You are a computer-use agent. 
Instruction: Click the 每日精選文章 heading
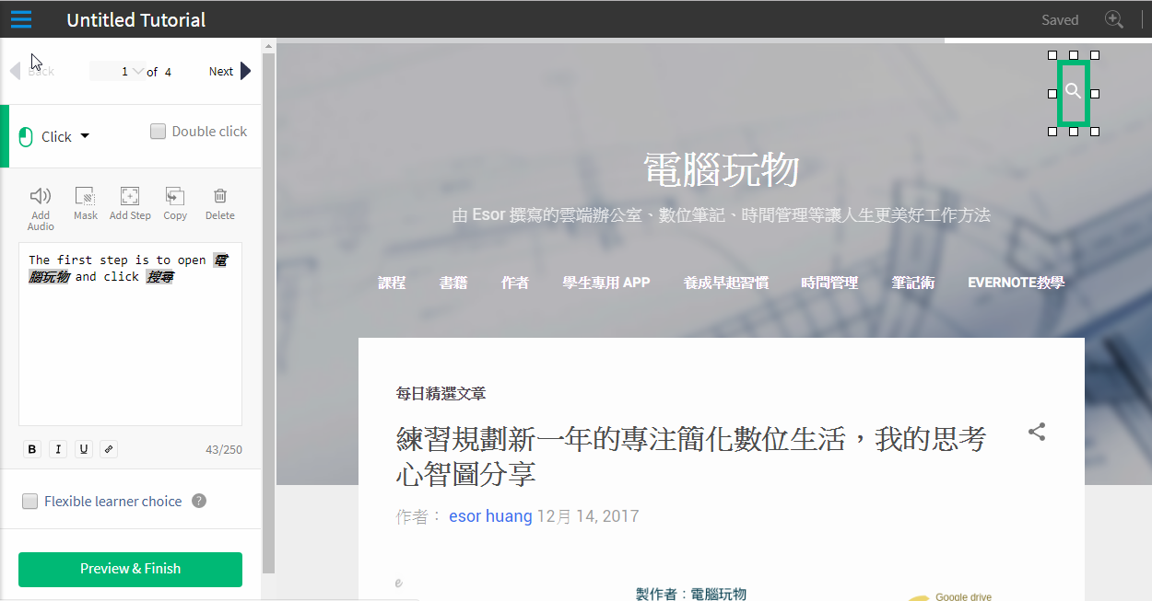[x=441, y=393]
